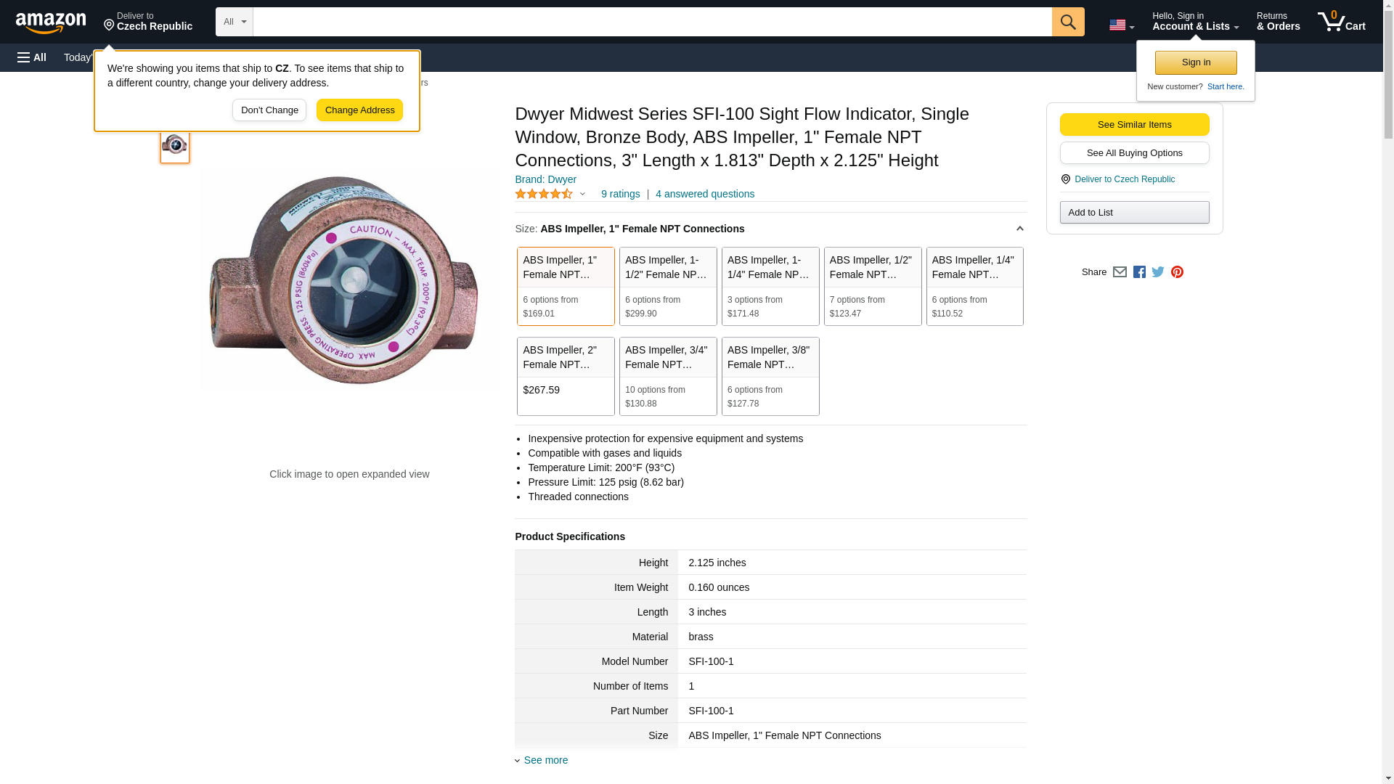Share on Pinterest icon
1394x784 pixels.
[x=1177, y=272]
